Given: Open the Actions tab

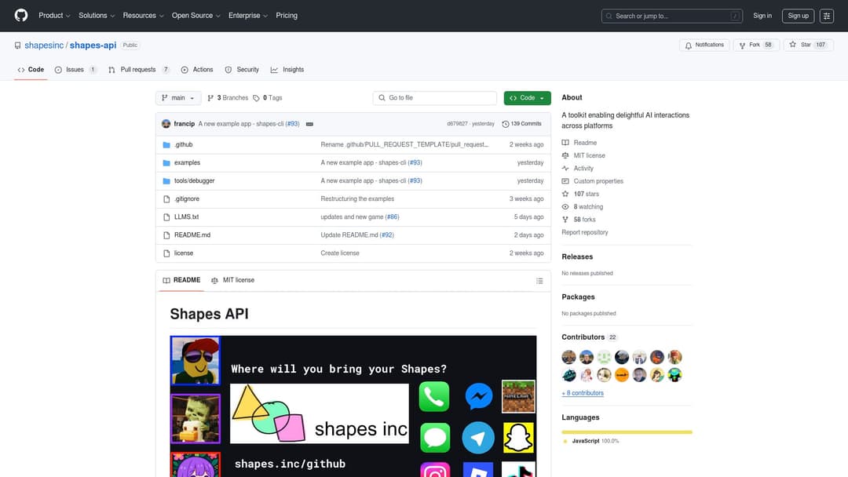Looking at the screenshot, I should (197, 70).
